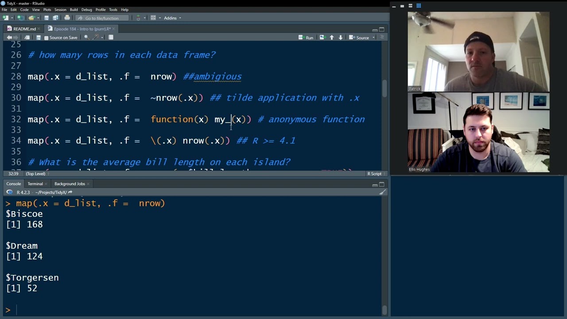Viewport: 567px width, 319px height.
Task: Focus the Go to file/function box
Action: pyautogui.click(x=102, y=18)
